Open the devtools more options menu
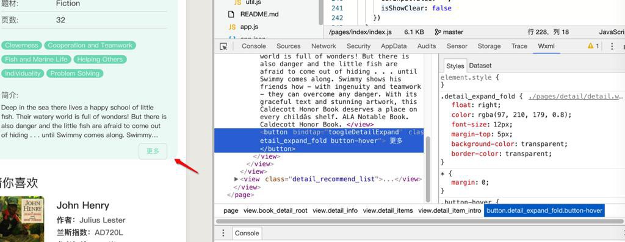This screenshot has width=625, height=242. (612, 46)
